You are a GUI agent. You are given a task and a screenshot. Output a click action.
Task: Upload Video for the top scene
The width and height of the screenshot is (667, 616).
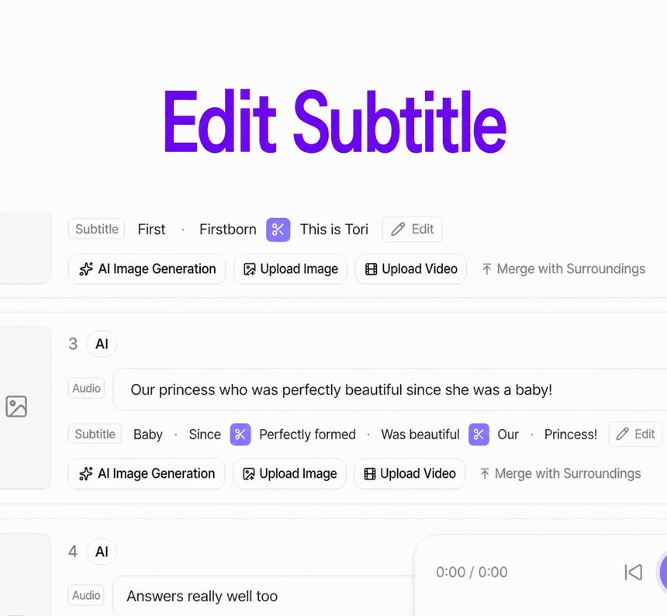[411, 269]
